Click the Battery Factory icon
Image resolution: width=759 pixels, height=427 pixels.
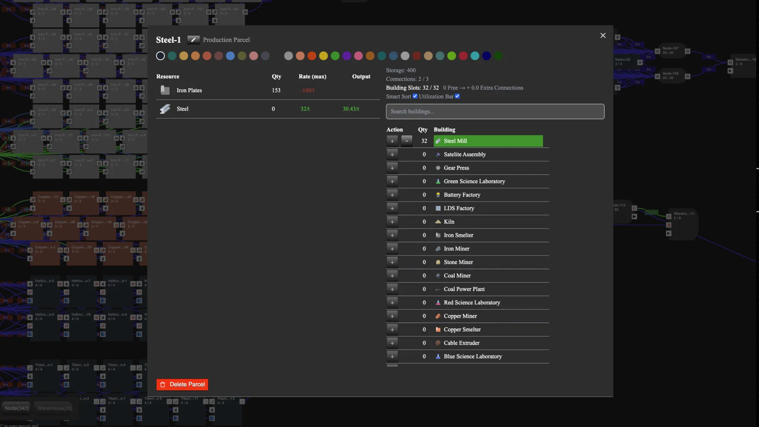(x=438, y=195)
